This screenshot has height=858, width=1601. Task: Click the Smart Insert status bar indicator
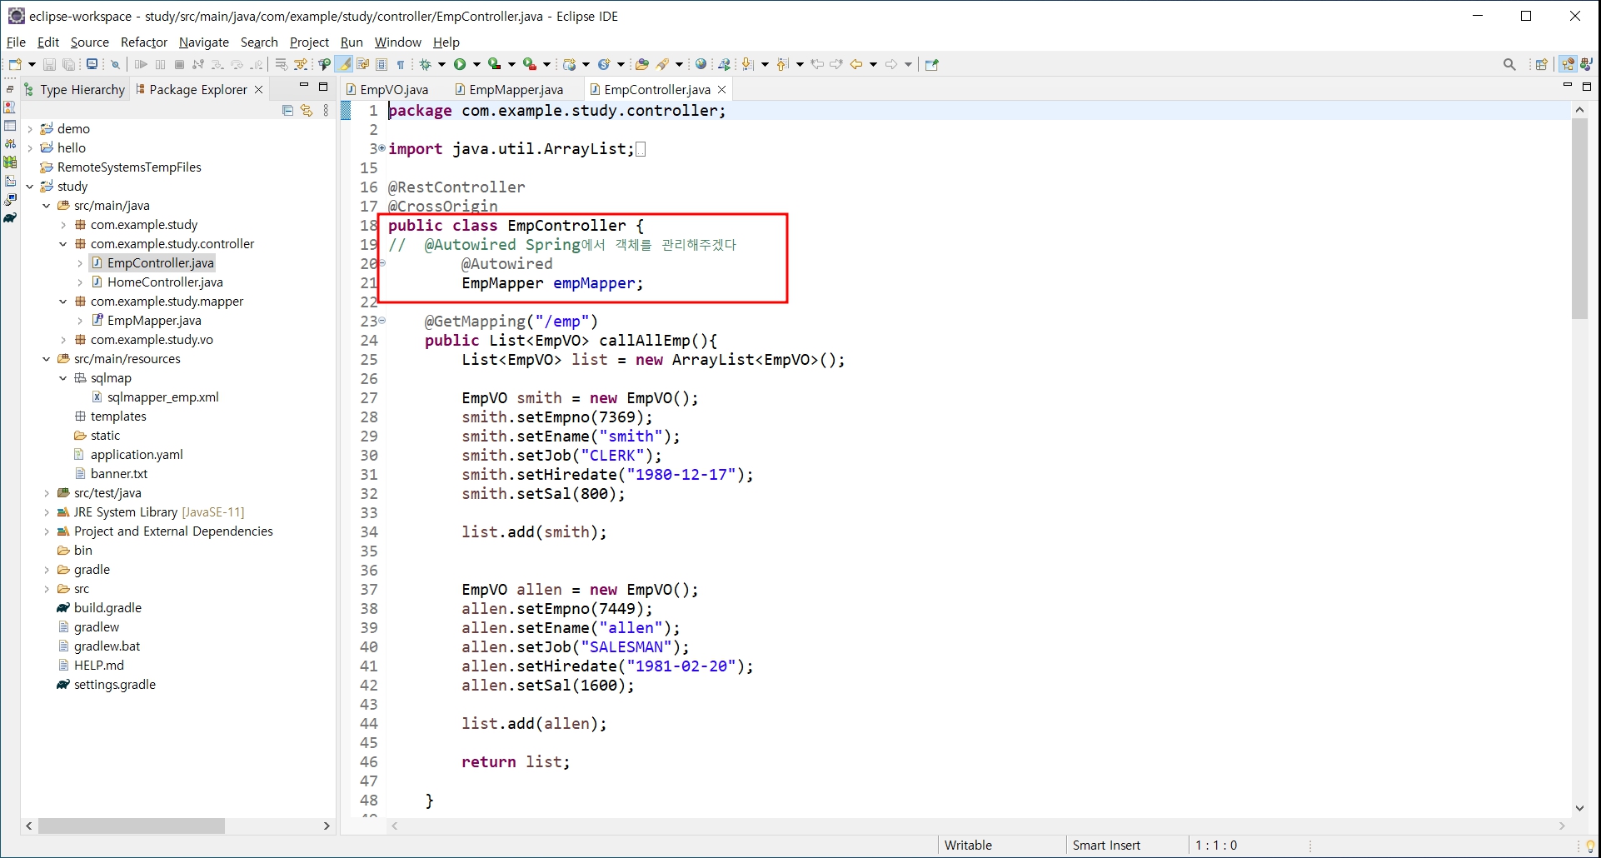pyautogui.click(x=1105, y=845)
